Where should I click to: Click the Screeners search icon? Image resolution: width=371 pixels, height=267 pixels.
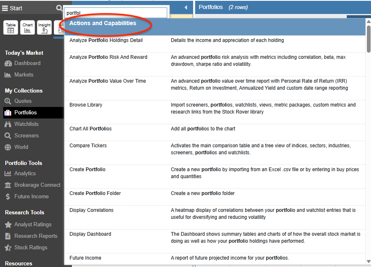click(x=8, y=136)
